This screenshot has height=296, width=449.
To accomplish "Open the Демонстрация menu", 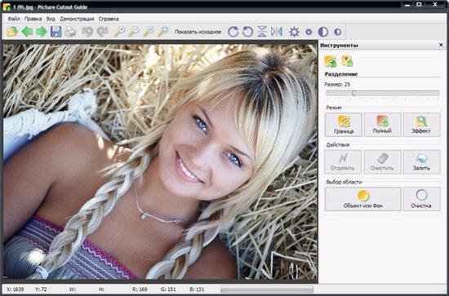I will tap(77, 19).
